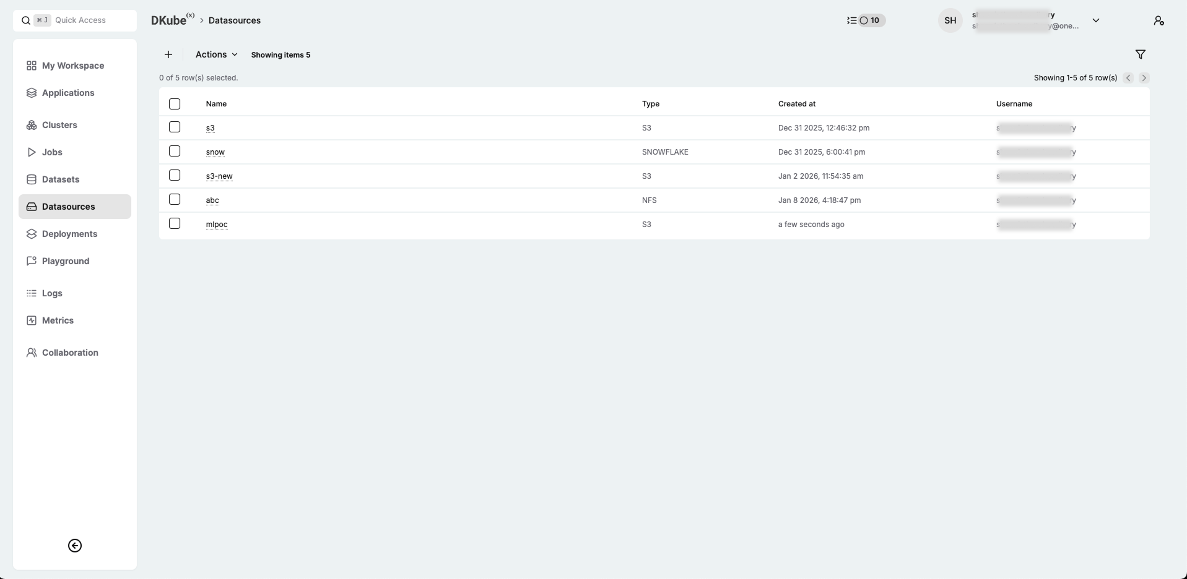Expand the user account chevron menu

1095,20
